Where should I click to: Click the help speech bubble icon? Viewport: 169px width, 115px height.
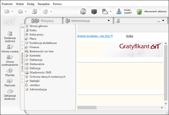tap(45, 11)
